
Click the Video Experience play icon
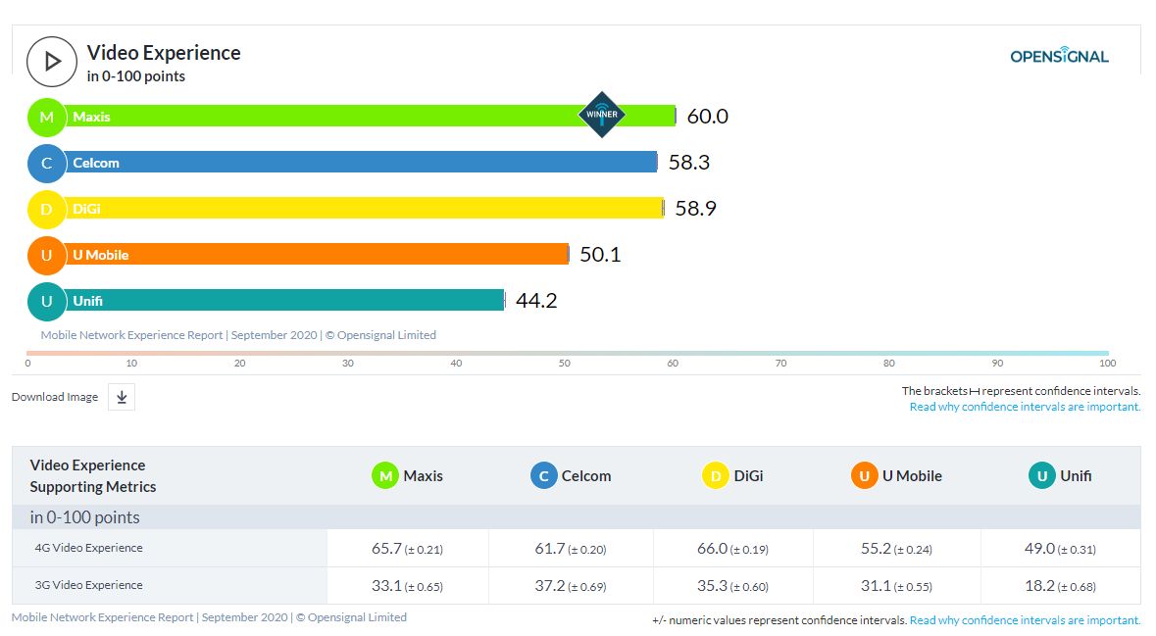click(x=51, y=62)
